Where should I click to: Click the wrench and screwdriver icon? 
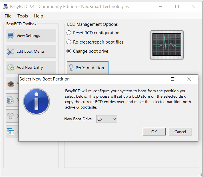[x=11, y=51]
